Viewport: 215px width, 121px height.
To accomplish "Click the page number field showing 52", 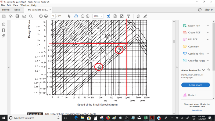I will [53, 16].
